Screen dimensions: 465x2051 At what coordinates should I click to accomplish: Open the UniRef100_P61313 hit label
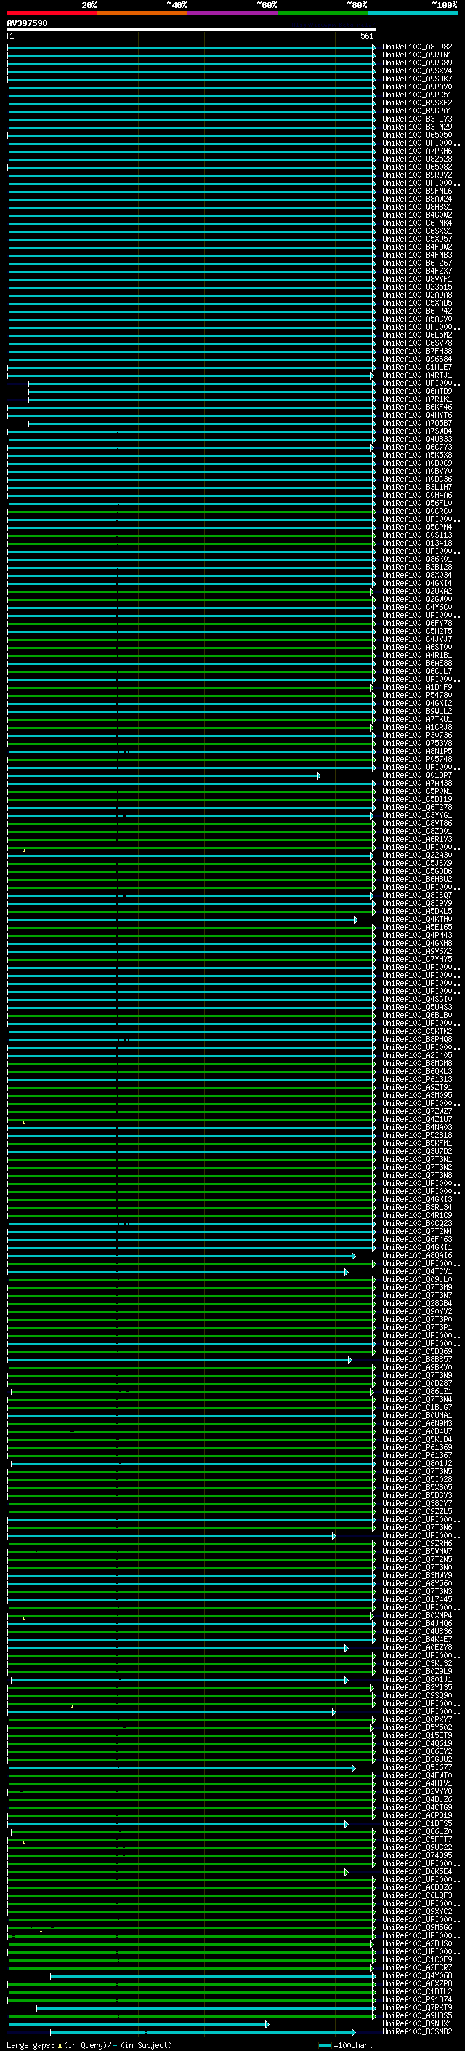click(416, 1080)
